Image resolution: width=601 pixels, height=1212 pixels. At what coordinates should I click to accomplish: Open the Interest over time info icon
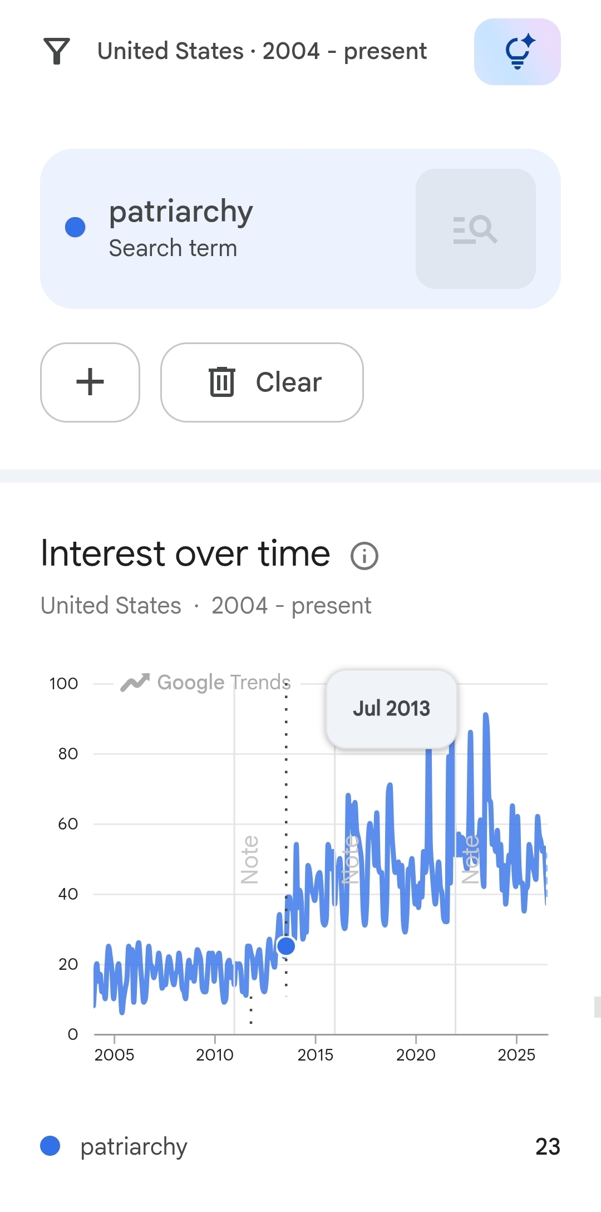point(364,556)
